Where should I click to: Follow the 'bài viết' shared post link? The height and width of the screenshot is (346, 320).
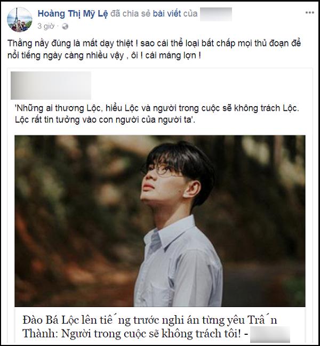[x=167, y=14]
